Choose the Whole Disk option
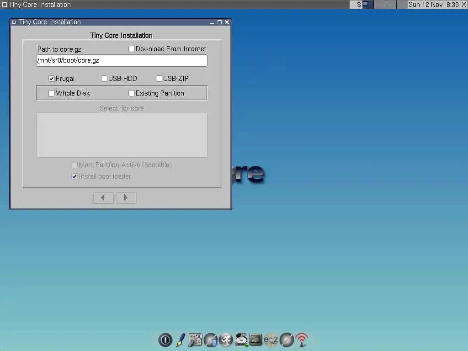The width and height of the screenshot is (468, 351). point(52,93)
